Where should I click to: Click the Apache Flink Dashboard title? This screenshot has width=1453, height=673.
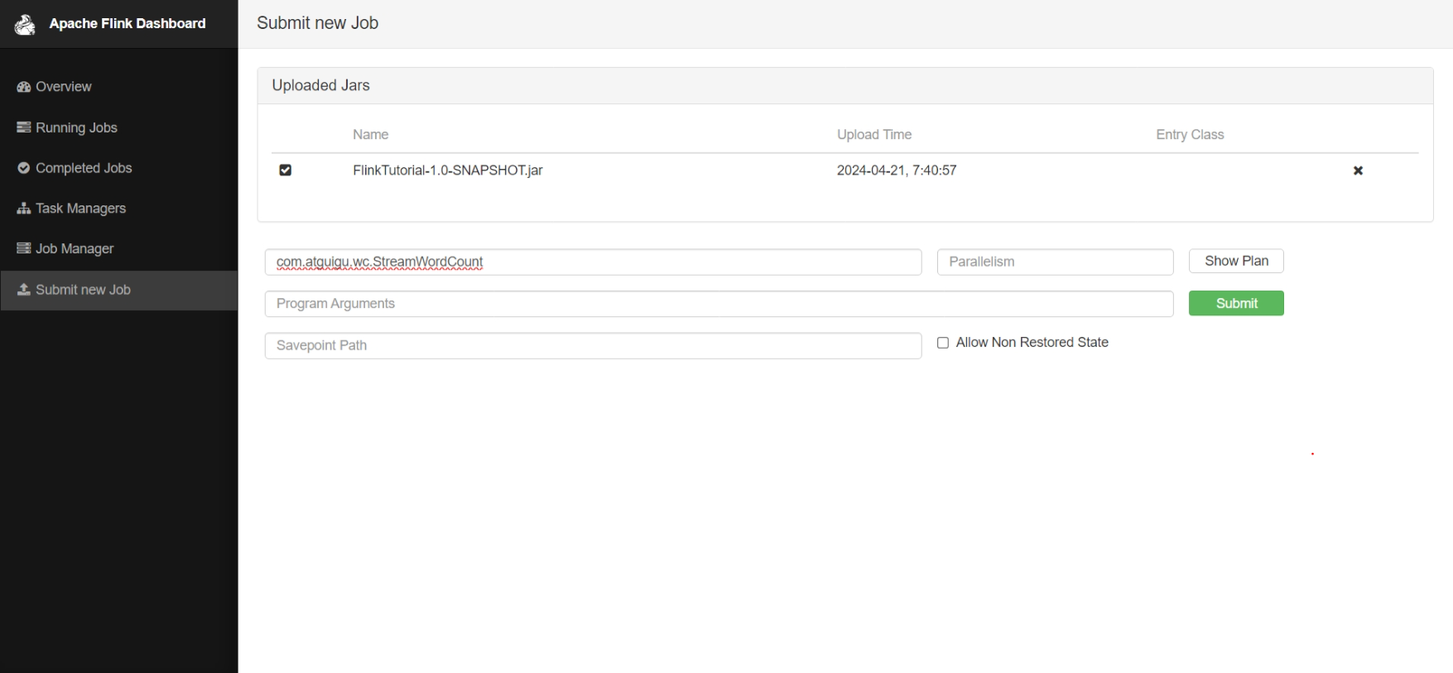tap(127, 24)
